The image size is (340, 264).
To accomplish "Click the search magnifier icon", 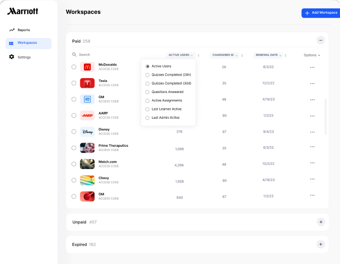I will [74, 54].
